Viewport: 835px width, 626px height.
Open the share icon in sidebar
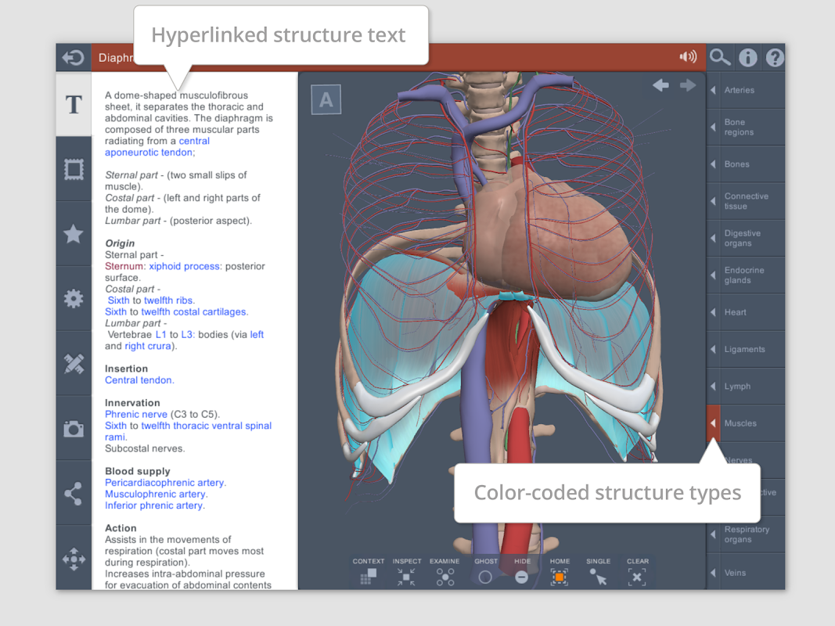point(74,493)
